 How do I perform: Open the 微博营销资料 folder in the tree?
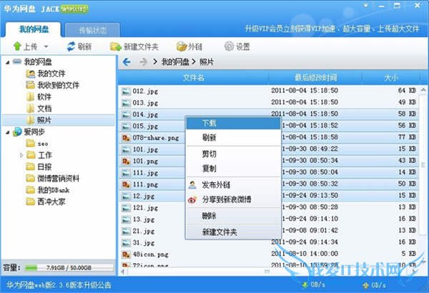[x=58, y=179]
